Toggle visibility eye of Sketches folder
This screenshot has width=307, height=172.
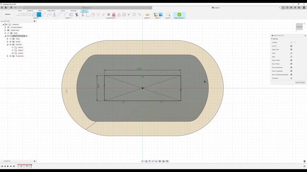(x=11, y=44)
